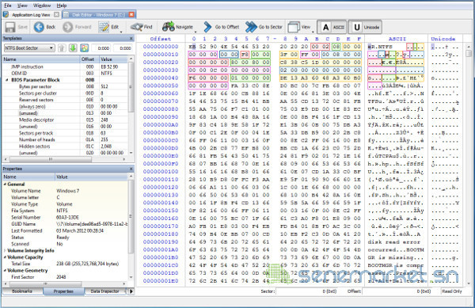Select the Hidden sectors row

point(65,146)
